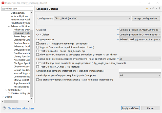
Task: Click info icon beside float operations dropdown
Action: tap(118, 59)
